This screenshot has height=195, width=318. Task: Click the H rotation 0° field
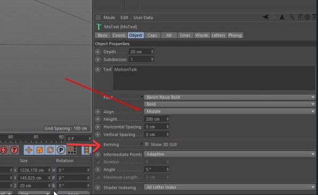[74, 170]
